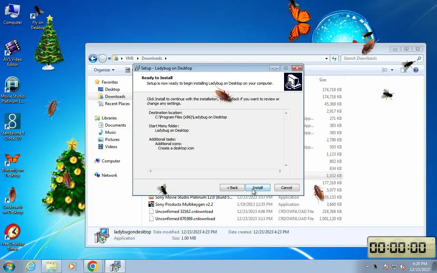Select Favorites in the navigation pane

point(109,82)
